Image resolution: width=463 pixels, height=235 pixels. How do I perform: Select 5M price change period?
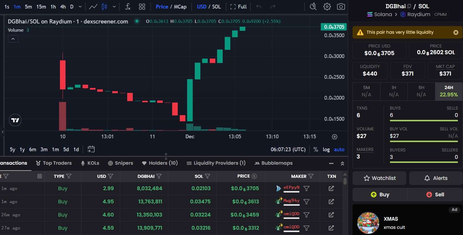point(366,91)
